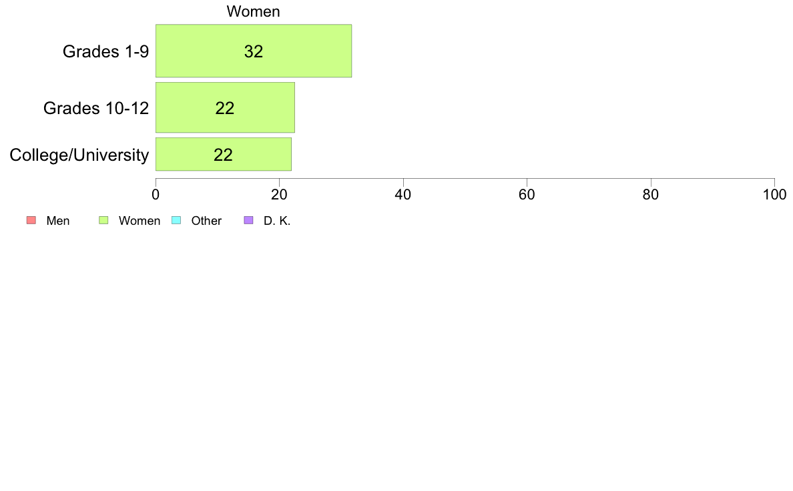
Task: Click the D. K. purple legend swatch
Action: (248, 220)
